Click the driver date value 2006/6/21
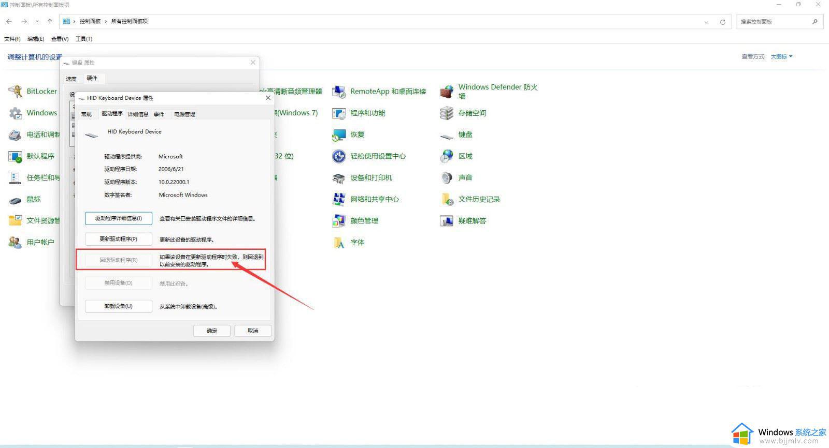The image size is (829, 448). (x=171, y=169)
